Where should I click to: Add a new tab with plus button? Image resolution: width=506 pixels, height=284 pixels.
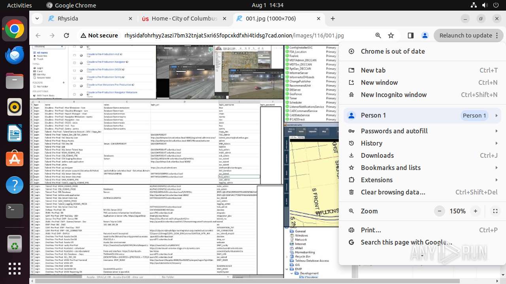[x=333, y=19]
